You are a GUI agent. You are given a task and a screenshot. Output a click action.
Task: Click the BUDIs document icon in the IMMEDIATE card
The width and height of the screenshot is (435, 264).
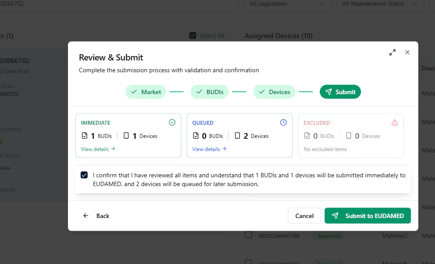point(84,136)
